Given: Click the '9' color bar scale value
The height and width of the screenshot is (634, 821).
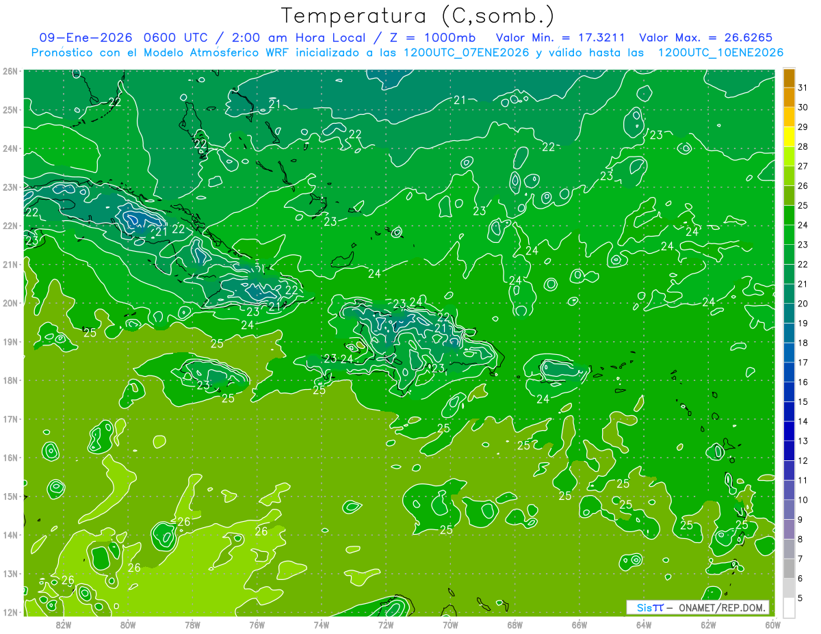Looking at the screenshot, I should point(800,520).
